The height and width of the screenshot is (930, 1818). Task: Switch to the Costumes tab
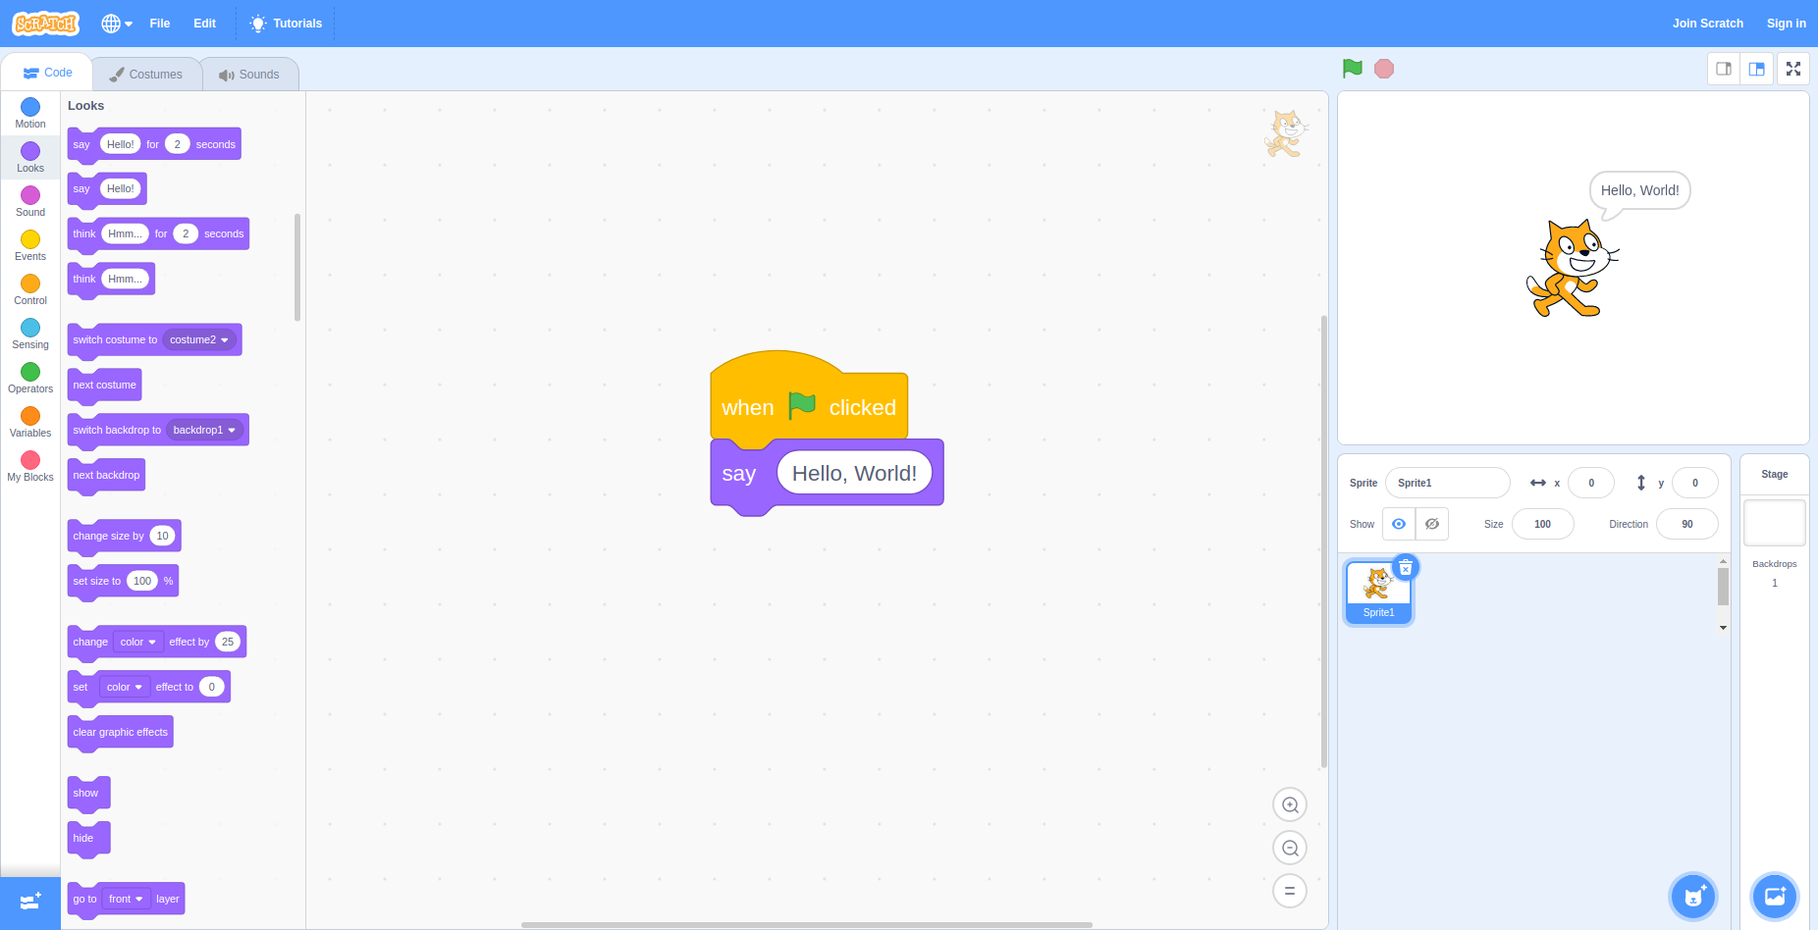pos(146,75)
